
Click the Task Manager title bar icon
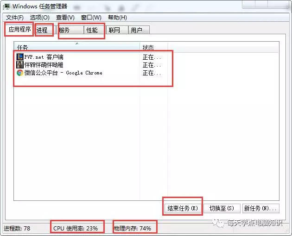click(x=6, y=6)
